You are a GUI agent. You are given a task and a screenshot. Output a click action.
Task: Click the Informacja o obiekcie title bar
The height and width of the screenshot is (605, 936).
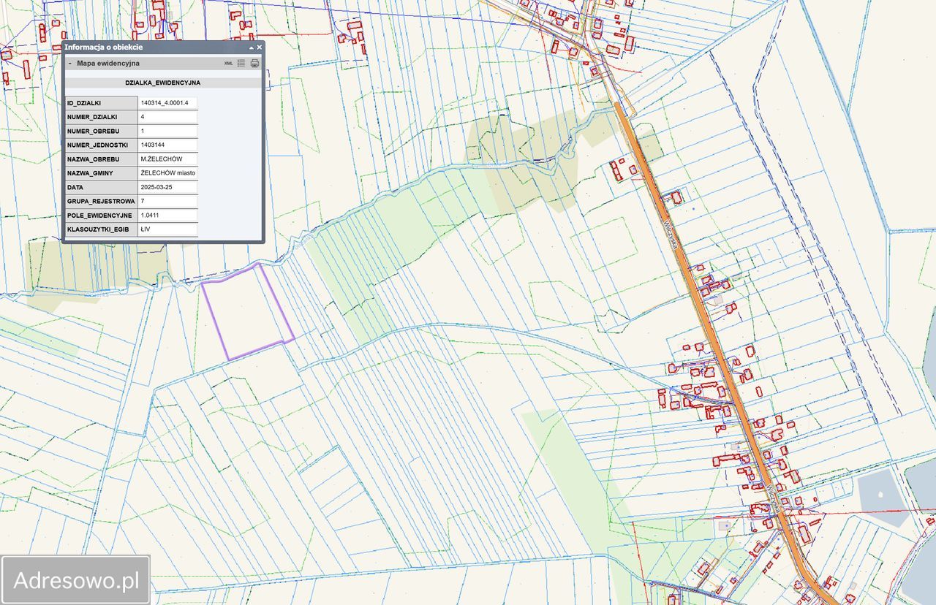click(x=163, y=47)
